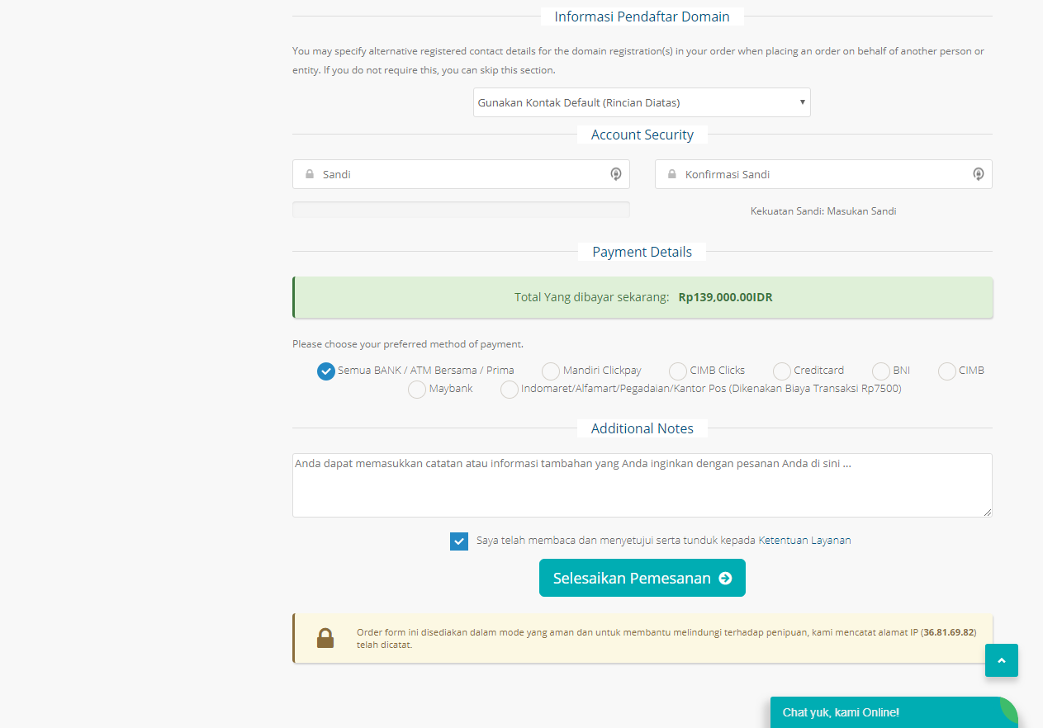The image size is (1043, 728).
Task: Select Indomaret/Alfamart/Pegadaian/Kantor Pos payment
Action: click(510, 390)
